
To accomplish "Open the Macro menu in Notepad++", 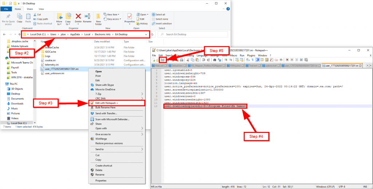I will [233, 55].
